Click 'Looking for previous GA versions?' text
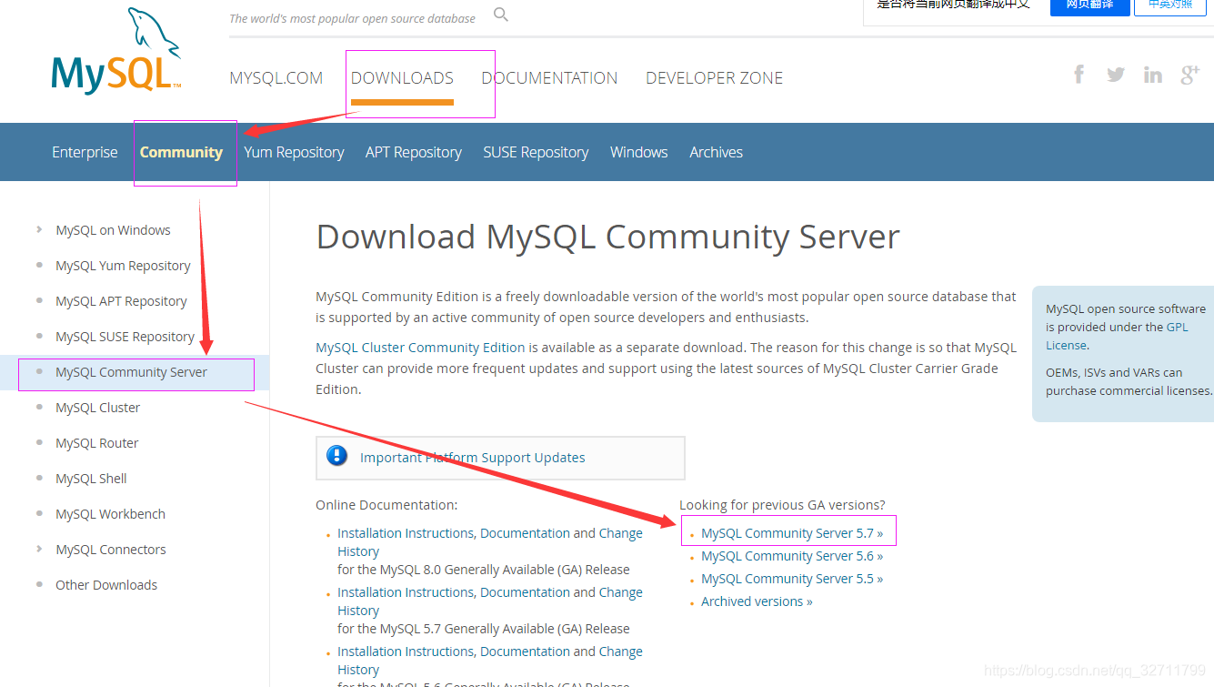This screenshot has height=687, width=1214. coord(782,505)
